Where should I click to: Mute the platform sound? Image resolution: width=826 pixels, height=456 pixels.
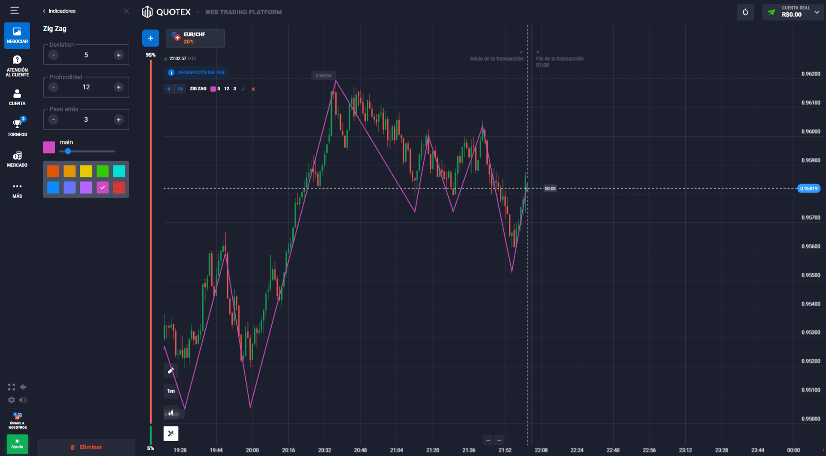(x=23, y=400)
